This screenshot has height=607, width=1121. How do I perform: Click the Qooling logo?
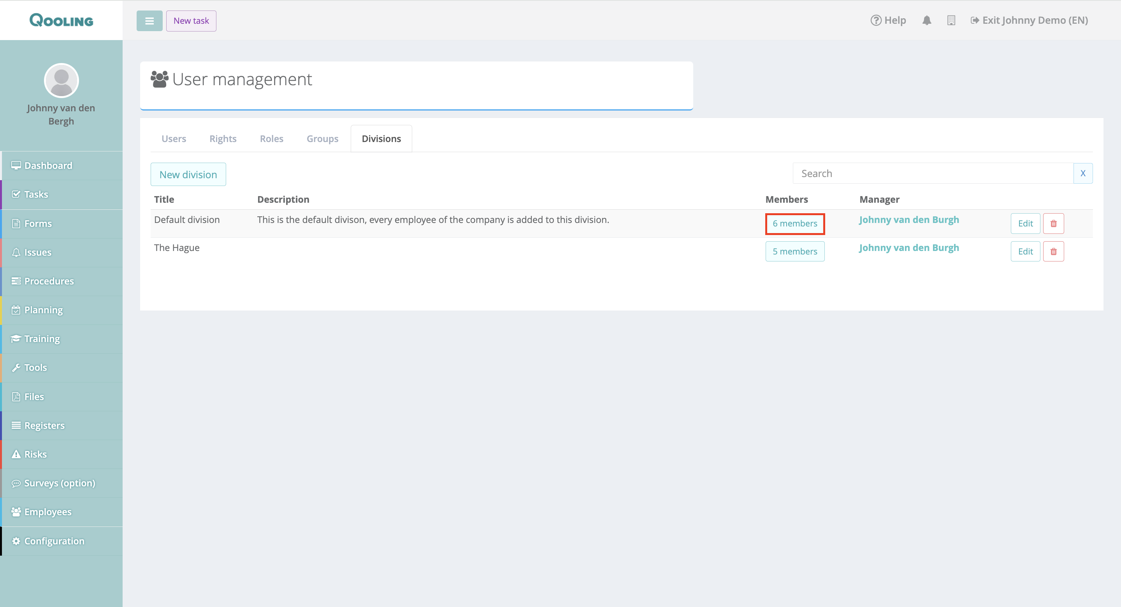pyautogui.click(x=61, y=21)
